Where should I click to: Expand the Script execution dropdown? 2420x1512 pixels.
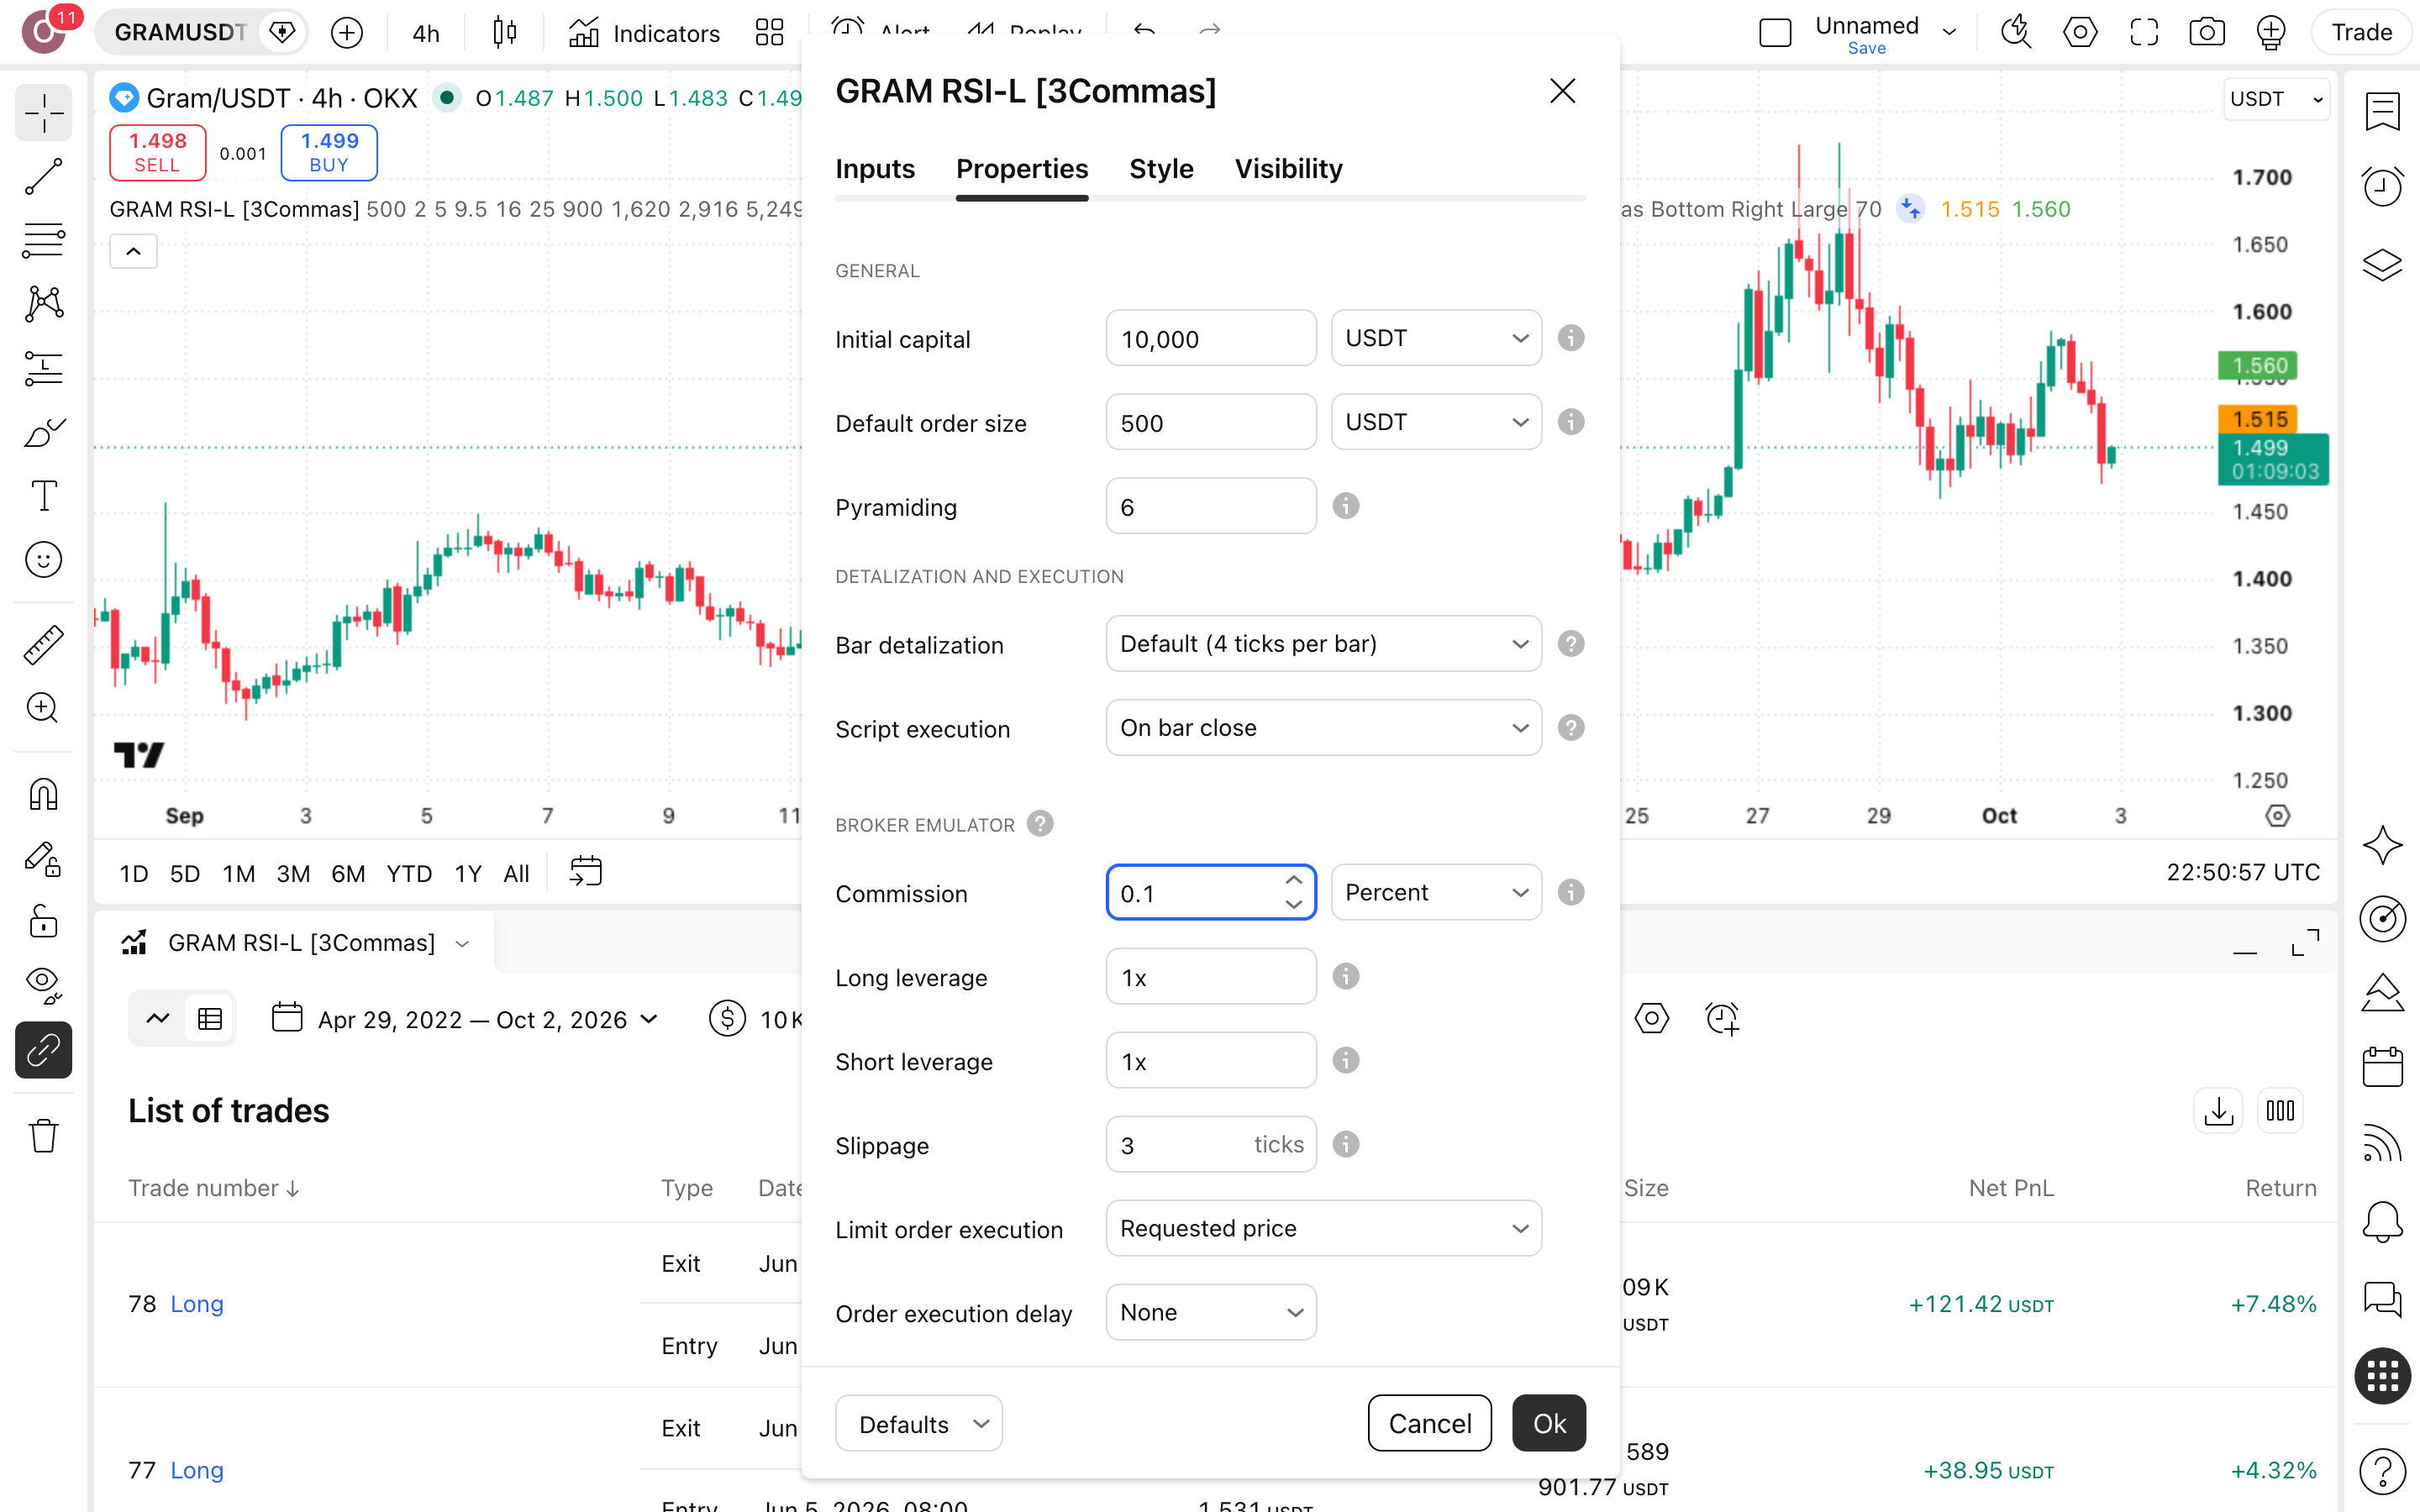(1323, 728)
